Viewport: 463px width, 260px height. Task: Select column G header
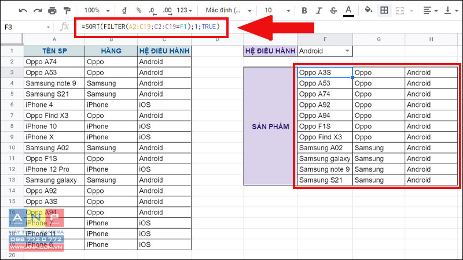pos(379,39)
